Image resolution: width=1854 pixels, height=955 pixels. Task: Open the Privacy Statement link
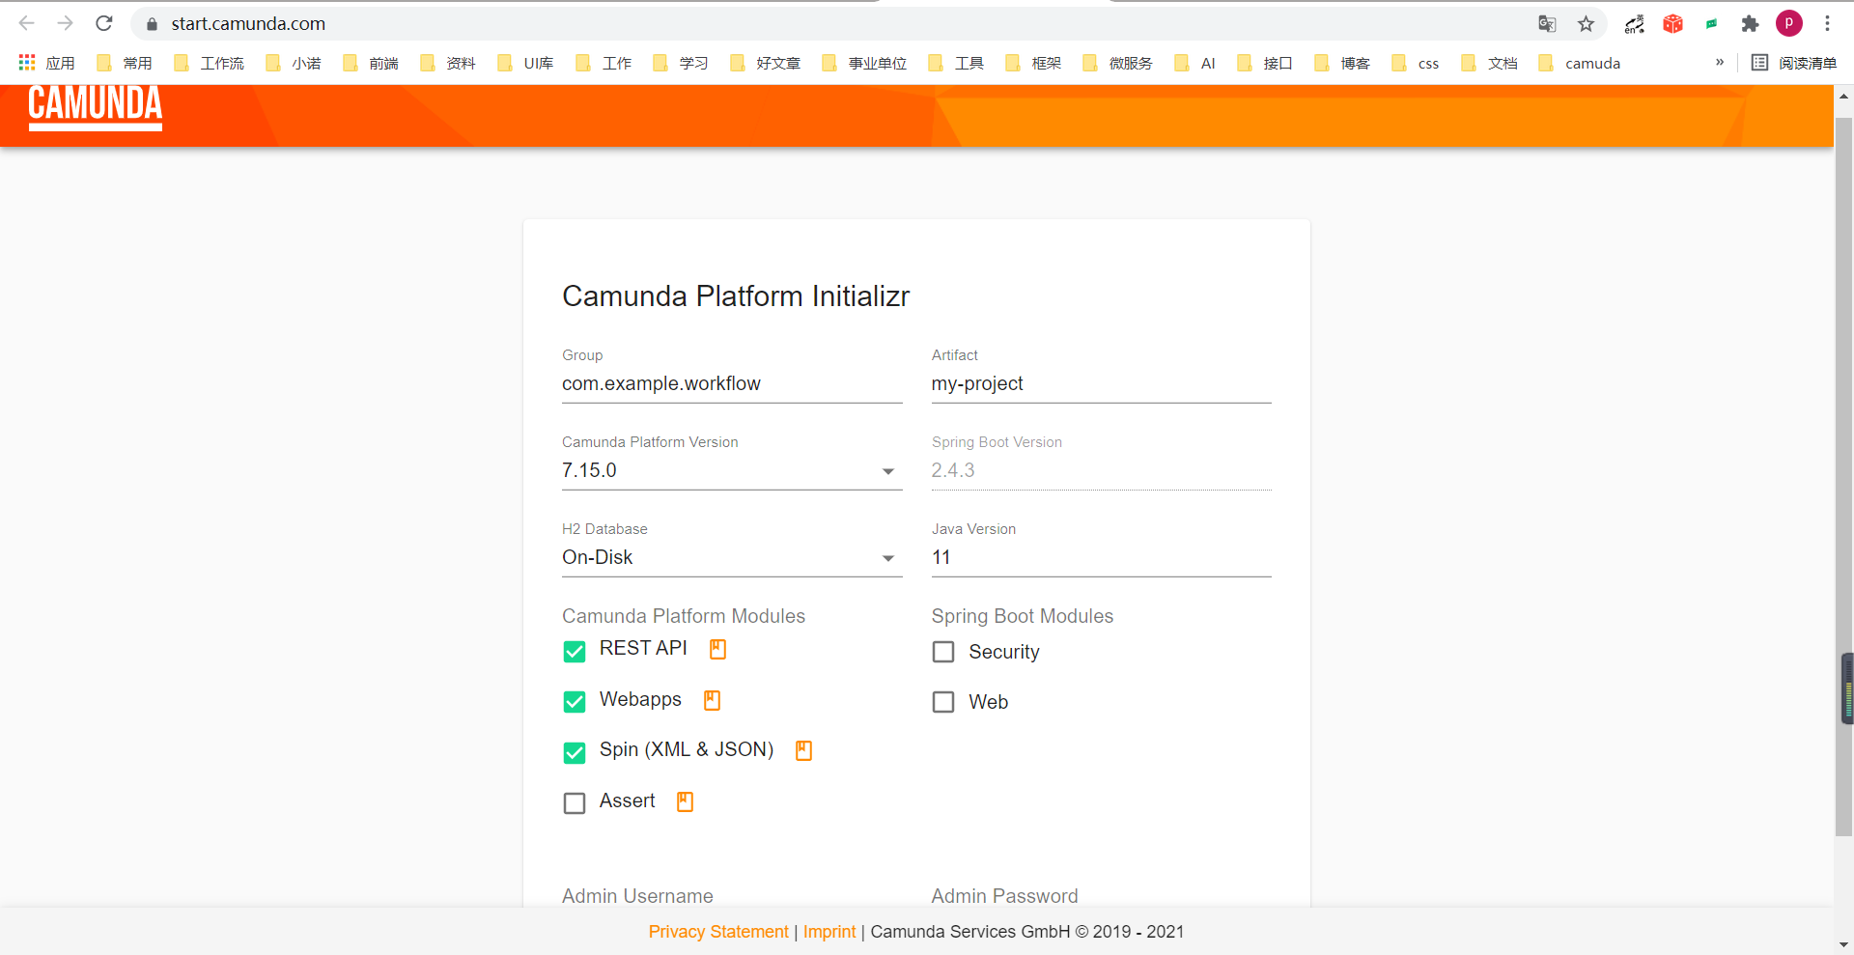pyautogui.click(x=717, y=932)
